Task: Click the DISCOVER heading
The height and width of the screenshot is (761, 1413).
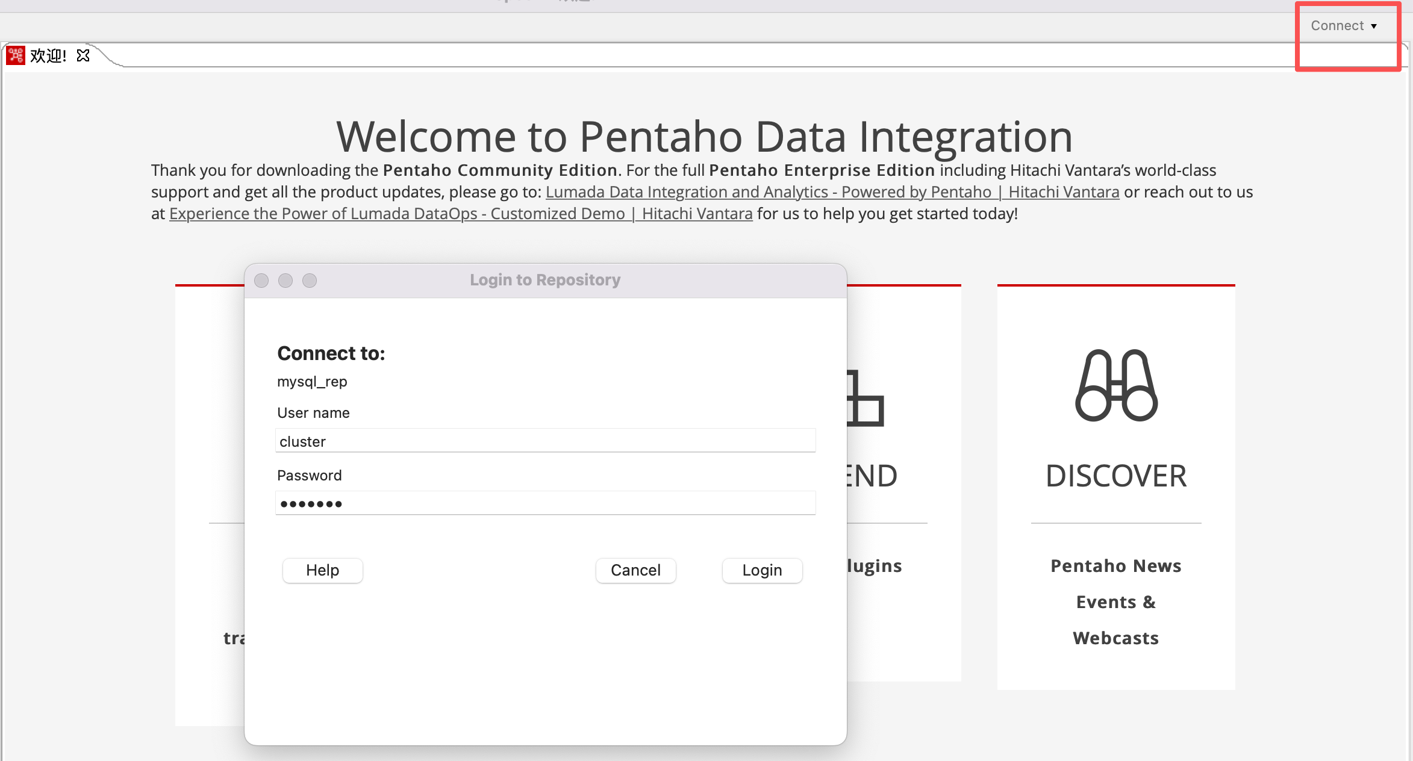Action: pyautogui.click(x=1116, y=476)
